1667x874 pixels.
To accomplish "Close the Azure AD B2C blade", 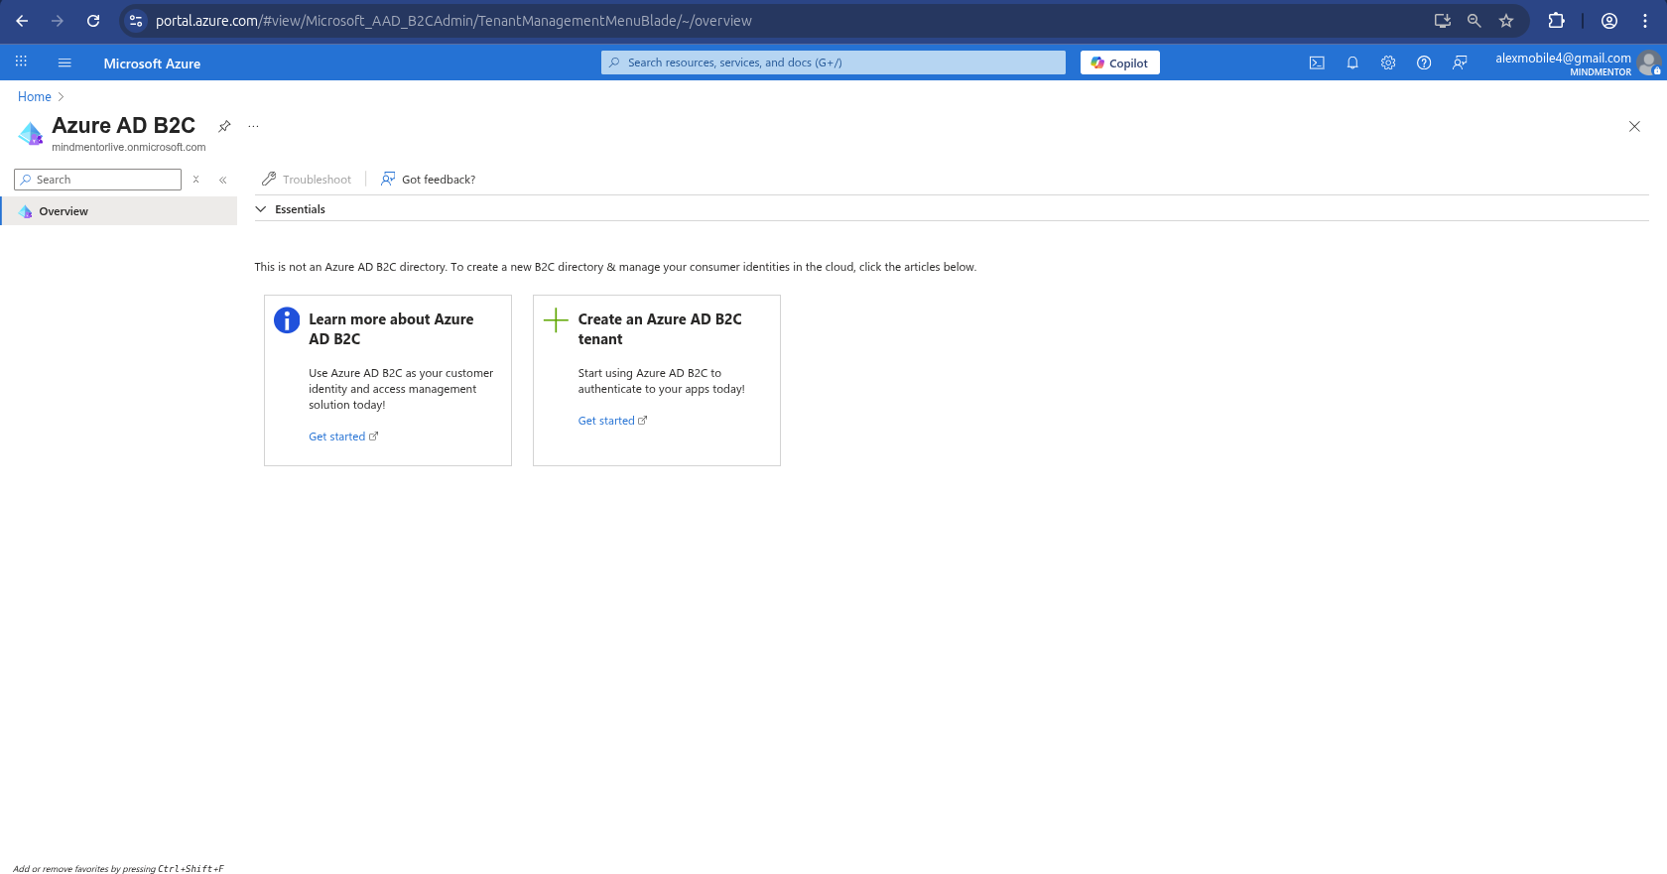I will [x=1634, y=126].
